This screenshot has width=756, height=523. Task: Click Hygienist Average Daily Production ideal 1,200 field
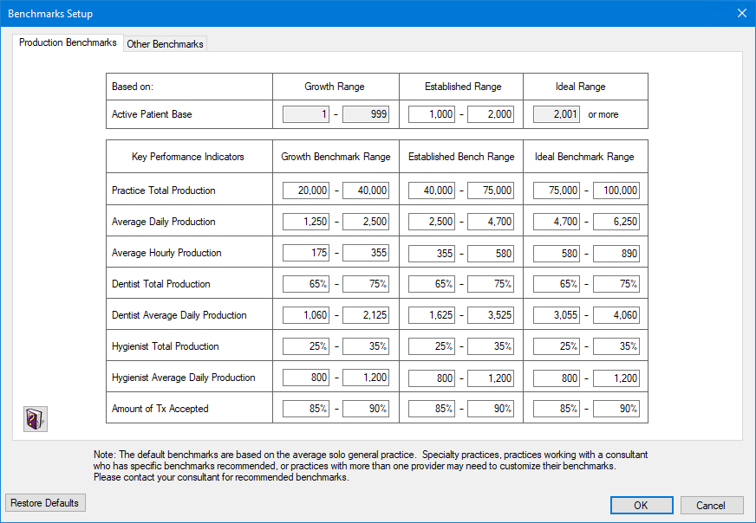tap(616, 377)
